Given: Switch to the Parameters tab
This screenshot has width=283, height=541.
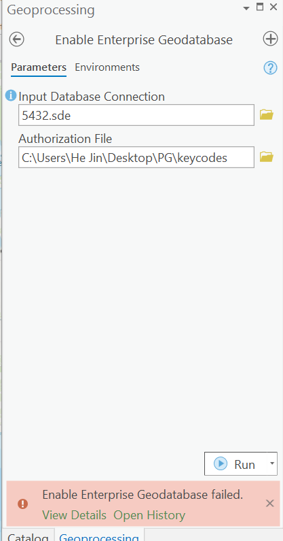Looking at the screenshot, I should 39,67.
